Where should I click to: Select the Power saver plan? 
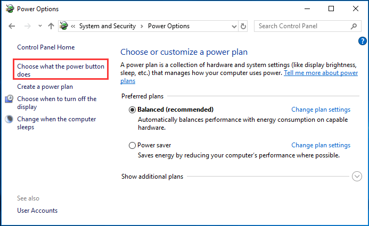pyautogui.click(x=133, y=145)
